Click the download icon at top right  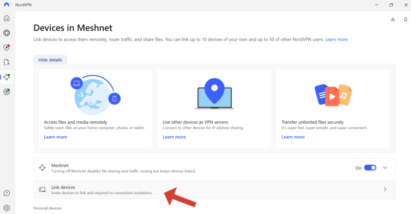point(393,19)
